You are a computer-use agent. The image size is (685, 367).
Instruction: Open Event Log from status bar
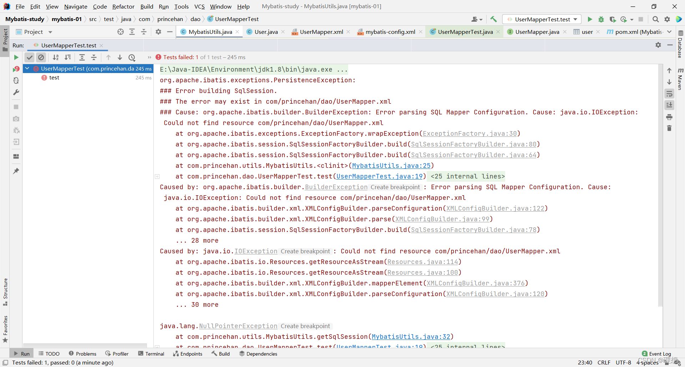(656, 353)
